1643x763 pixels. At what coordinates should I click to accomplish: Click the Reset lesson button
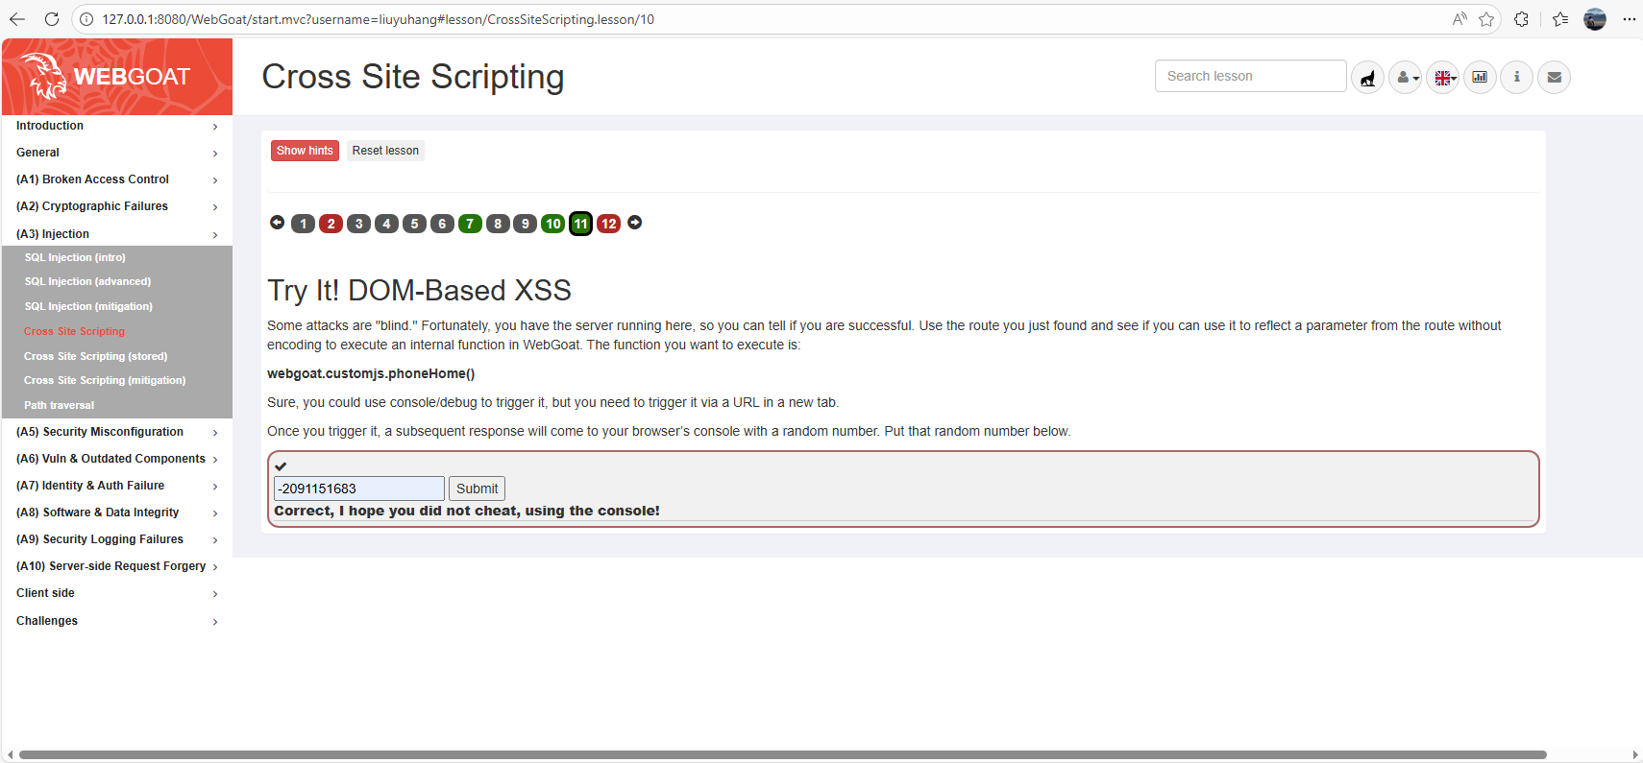385,151
